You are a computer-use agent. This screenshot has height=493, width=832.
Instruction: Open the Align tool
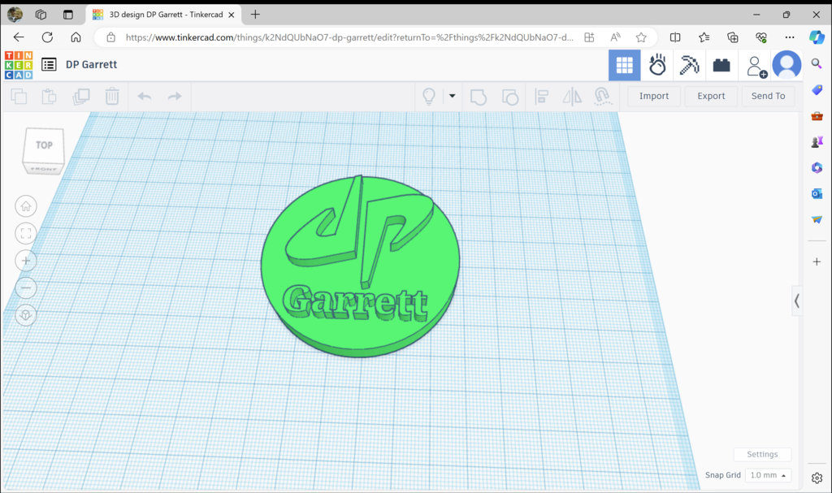[x=541, y=97]
